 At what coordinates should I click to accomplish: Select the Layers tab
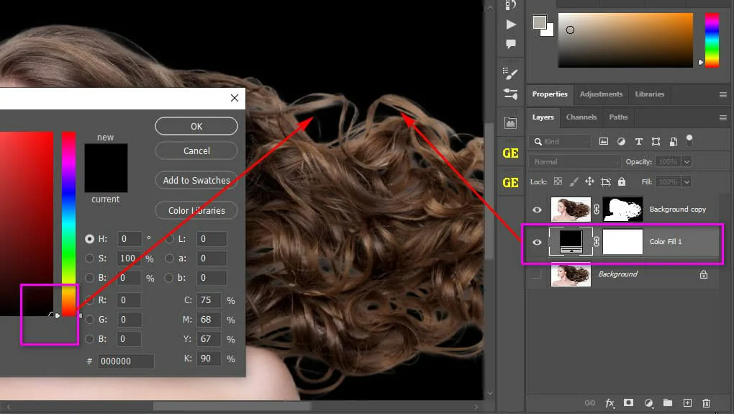pos(543,117)
